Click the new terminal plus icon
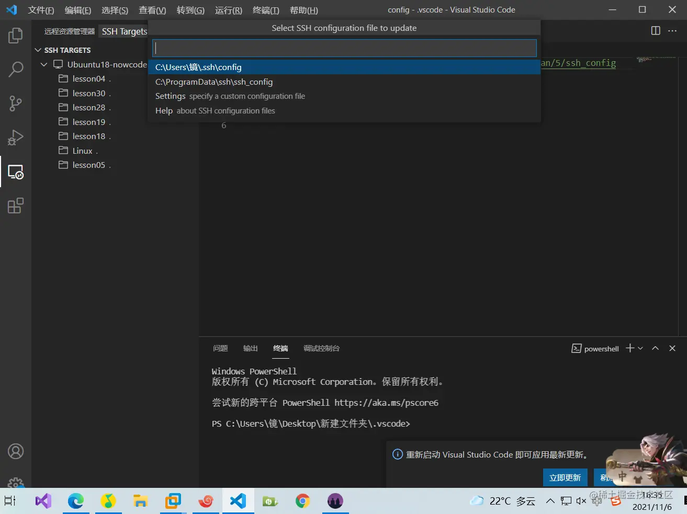The width and height of the screenshot is (687, 514). coord(630,348)
